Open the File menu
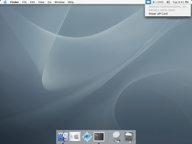 point(24,2)
